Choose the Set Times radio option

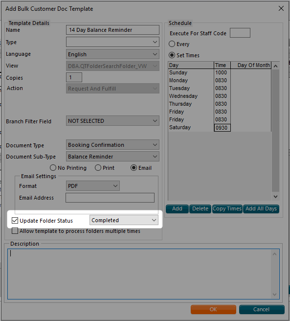[x=172, y=55]
